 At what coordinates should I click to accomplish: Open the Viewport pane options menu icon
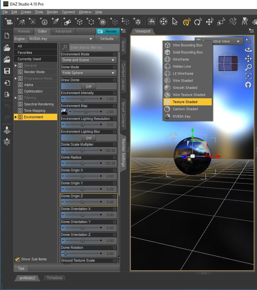pos(252,31)
